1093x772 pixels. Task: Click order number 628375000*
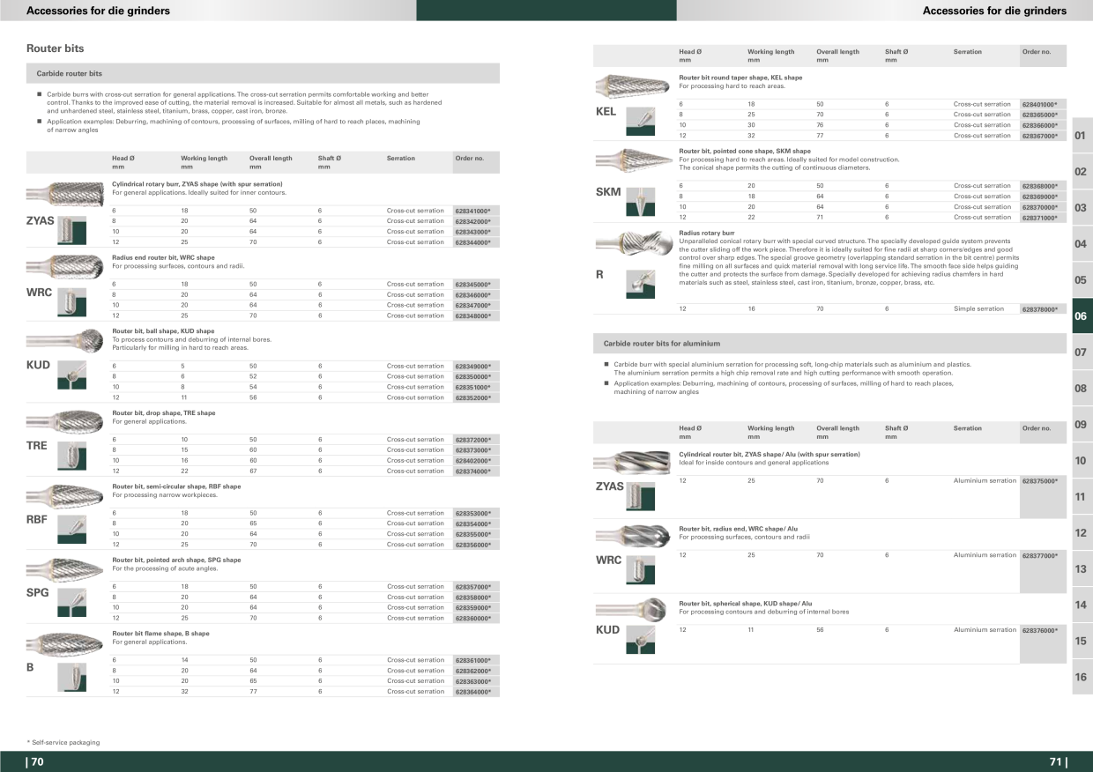point(1039,481)
